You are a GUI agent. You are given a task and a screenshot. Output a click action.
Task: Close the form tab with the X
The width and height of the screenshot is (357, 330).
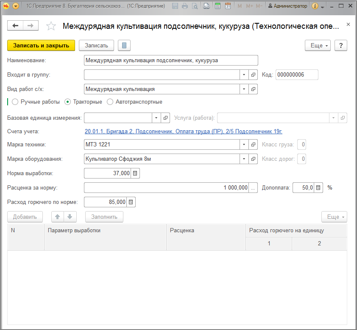(348, 24)
